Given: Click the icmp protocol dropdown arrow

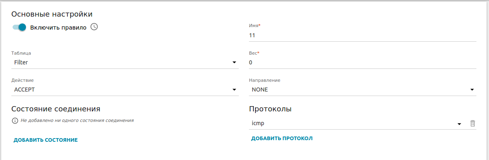Looking at the screenshot, I should click(459, 124).
